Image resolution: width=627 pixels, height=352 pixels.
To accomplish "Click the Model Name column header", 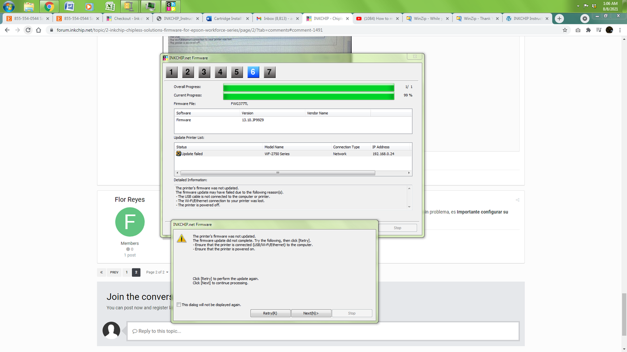I will (x=297, y=147).
